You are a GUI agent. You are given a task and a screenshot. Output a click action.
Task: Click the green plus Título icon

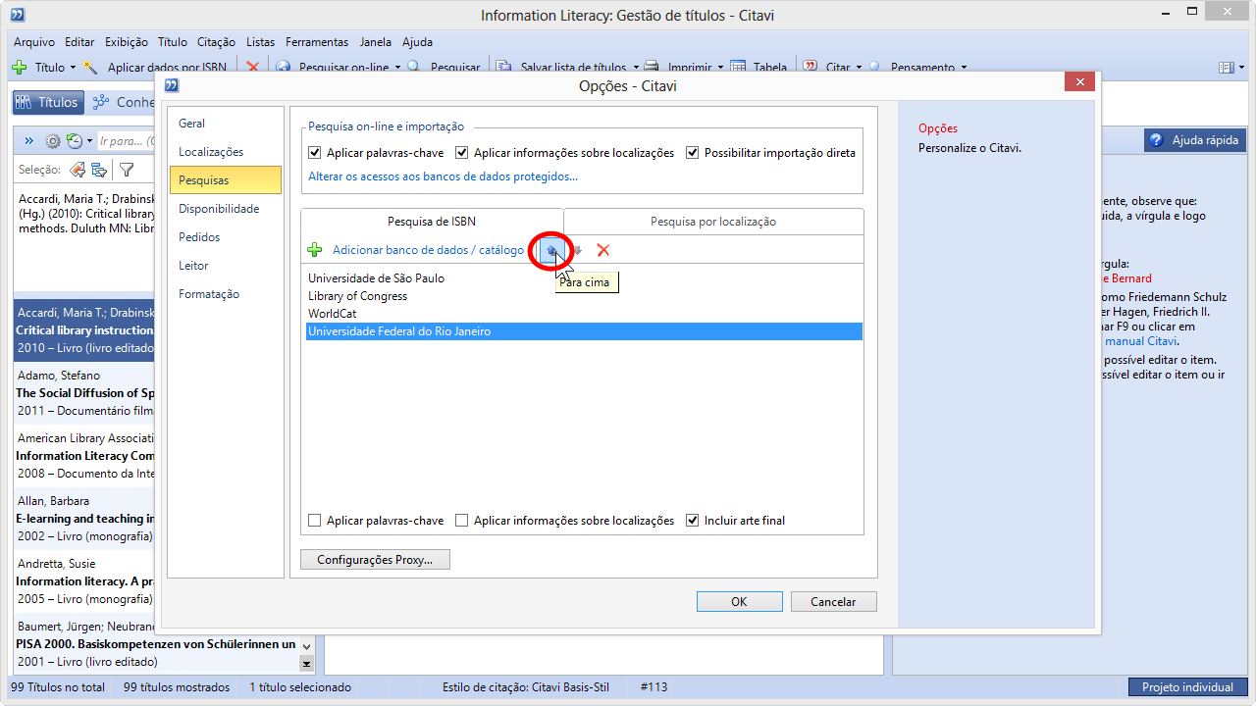point(19,68)
